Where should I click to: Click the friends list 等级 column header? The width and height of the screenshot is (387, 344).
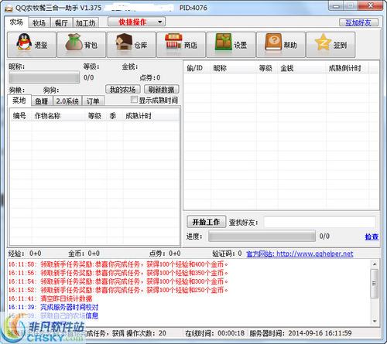pos(267,68)
